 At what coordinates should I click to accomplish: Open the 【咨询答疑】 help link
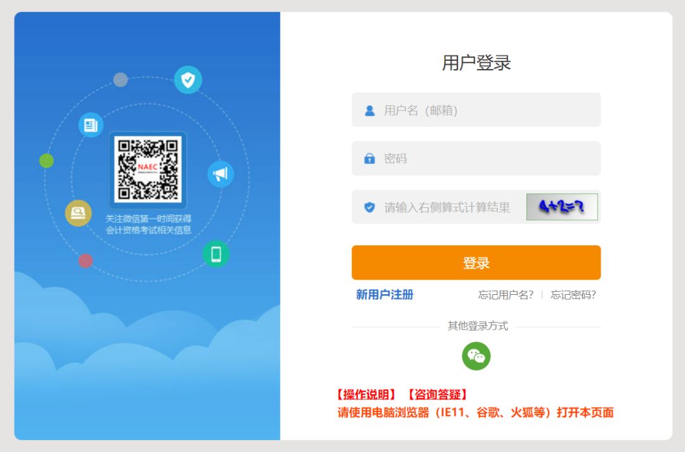(x=437, y=395)
